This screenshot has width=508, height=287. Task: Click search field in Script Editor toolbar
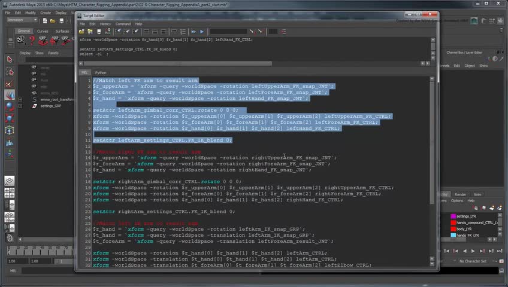pos(228,31)
